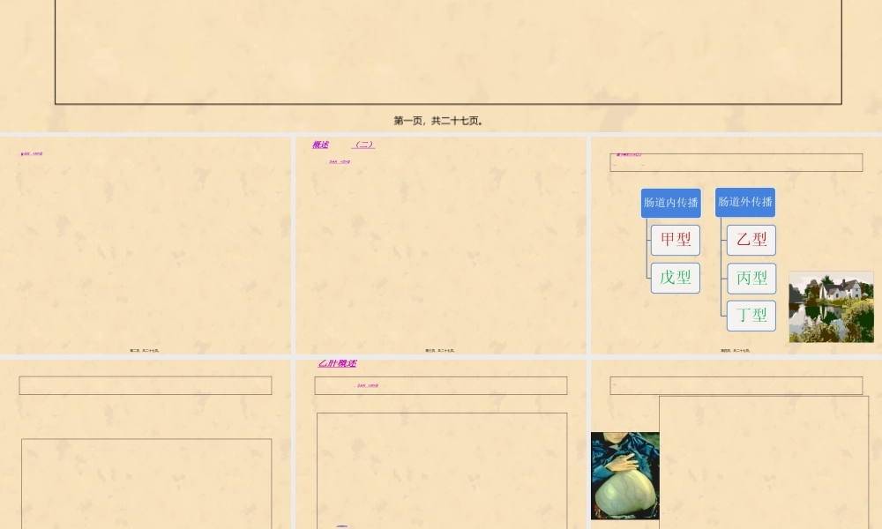Click the empty title box on bottom-left slide
This screenshot has height=529, width=882.
click(x=145, y=384)
